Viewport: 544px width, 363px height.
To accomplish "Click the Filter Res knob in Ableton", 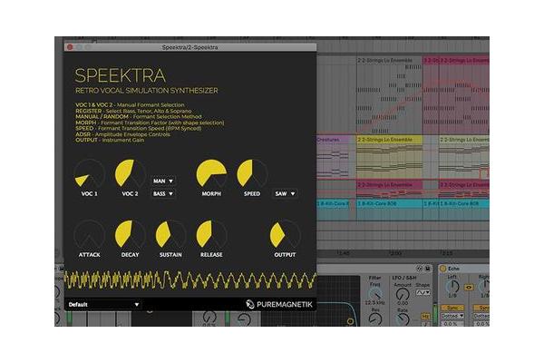I will (x=375, y=319).
